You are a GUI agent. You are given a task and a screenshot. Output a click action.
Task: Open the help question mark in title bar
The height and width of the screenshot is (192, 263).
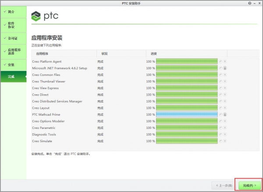[250, 3]
